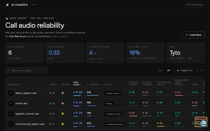210x131 pixels.
Task: Play the media_speech.wav recording
Action: click(x=11, y=93)
